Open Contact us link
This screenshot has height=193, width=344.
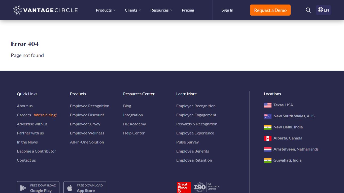tap(26, 160)
